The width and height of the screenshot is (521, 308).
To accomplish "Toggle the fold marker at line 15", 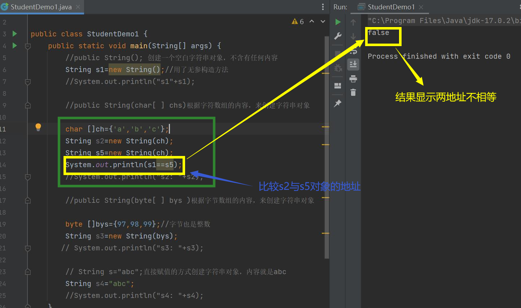I will (28, 177).
